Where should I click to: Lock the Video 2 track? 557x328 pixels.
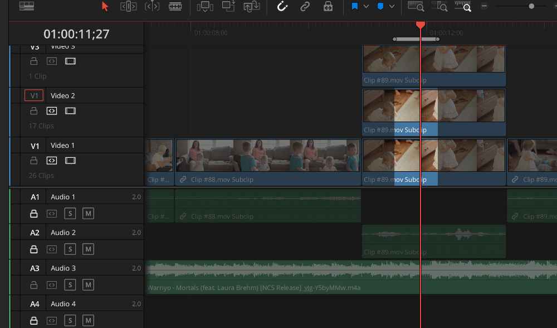pyautogui.click(x=34, y=111)
